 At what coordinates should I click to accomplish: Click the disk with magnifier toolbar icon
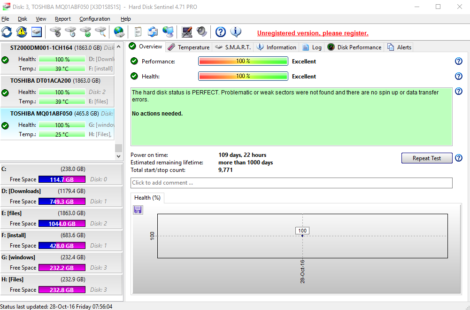(x=101, y=32)
